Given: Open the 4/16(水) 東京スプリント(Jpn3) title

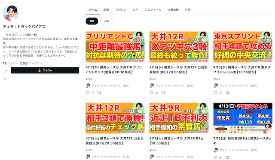Looking at the screenshot, I should [242, 69].
